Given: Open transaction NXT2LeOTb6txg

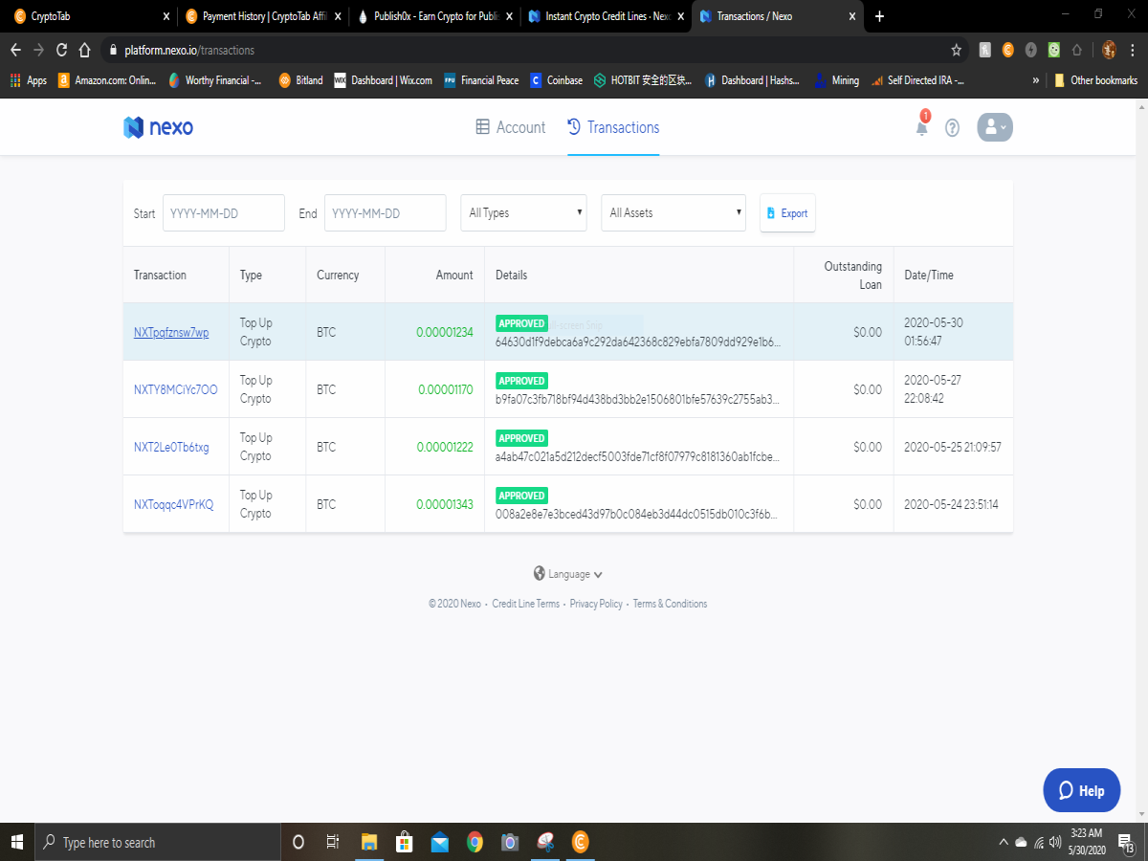Looking at the screenshot, I should click(x=171, y=447).
